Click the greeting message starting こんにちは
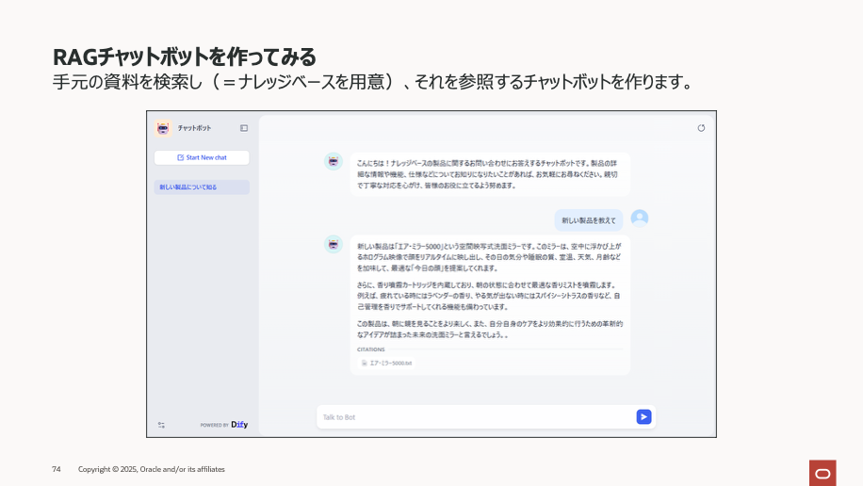 pyautogui.click(x=490, y=174)
